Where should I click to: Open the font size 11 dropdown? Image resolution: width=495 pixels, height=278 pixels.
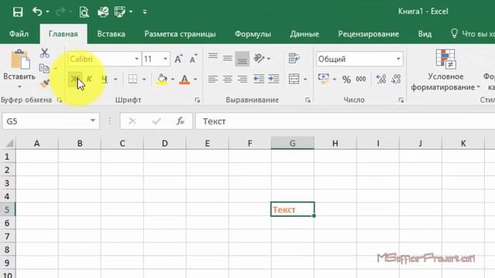(165, 59)
